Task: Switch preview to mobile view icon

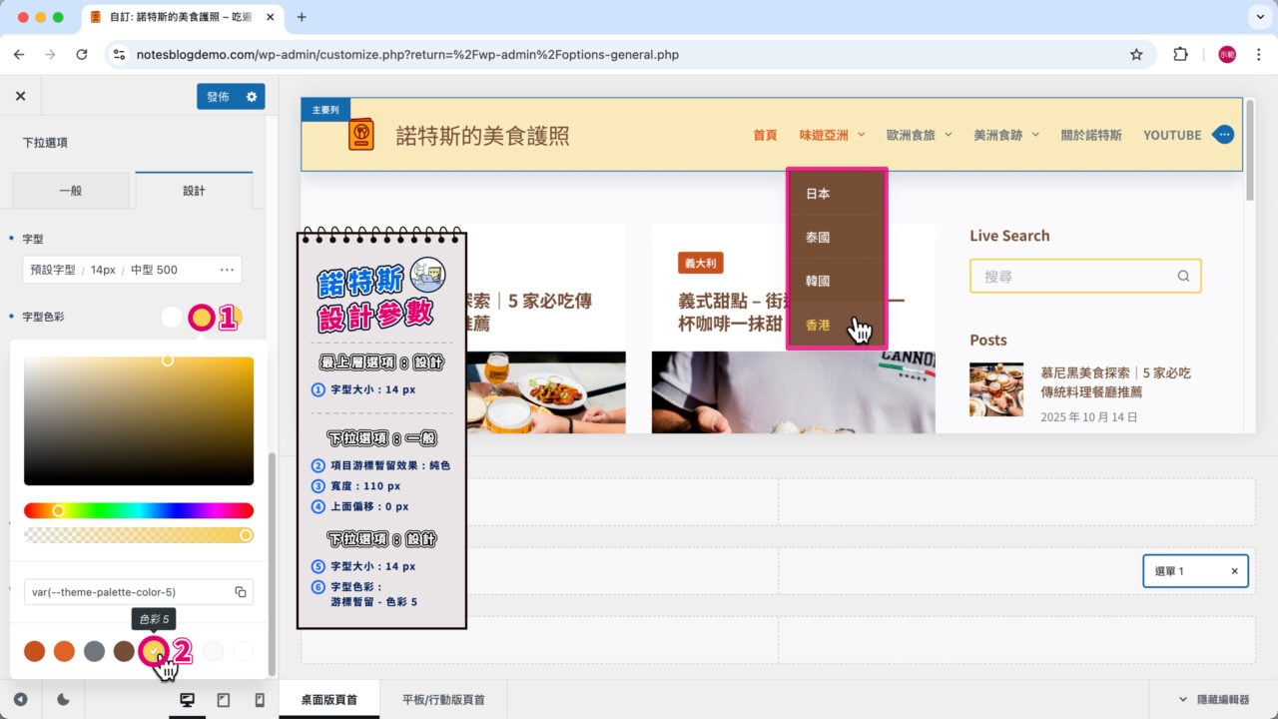Action: coord(259,699)
